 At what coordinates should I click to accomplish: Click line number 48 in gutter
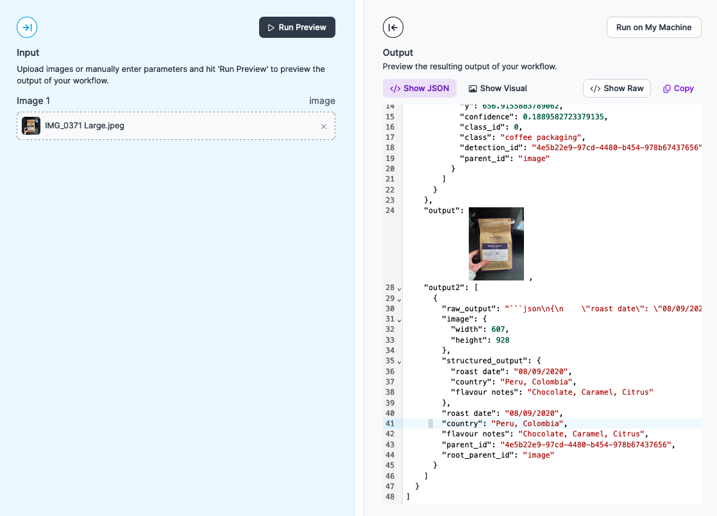click(x=389, y=496)
